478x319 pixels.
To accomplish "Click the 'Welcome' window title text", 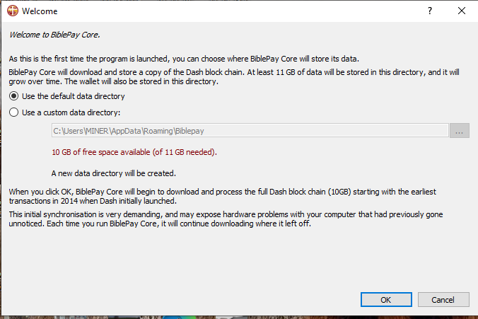I will tap(40, 11).
